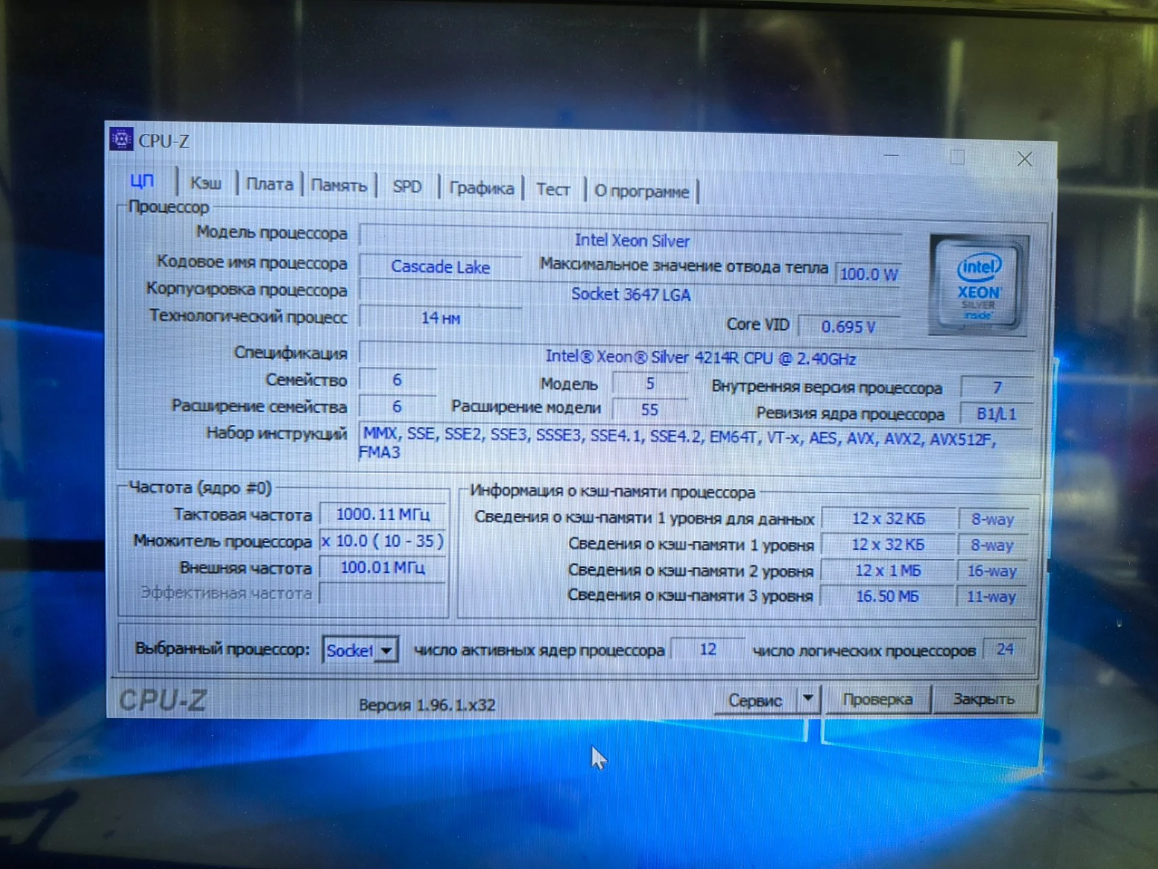Click the level 2 cache 12 x 1 МБ value
The image size is (1158, 869).
click(x=888, y=570)
